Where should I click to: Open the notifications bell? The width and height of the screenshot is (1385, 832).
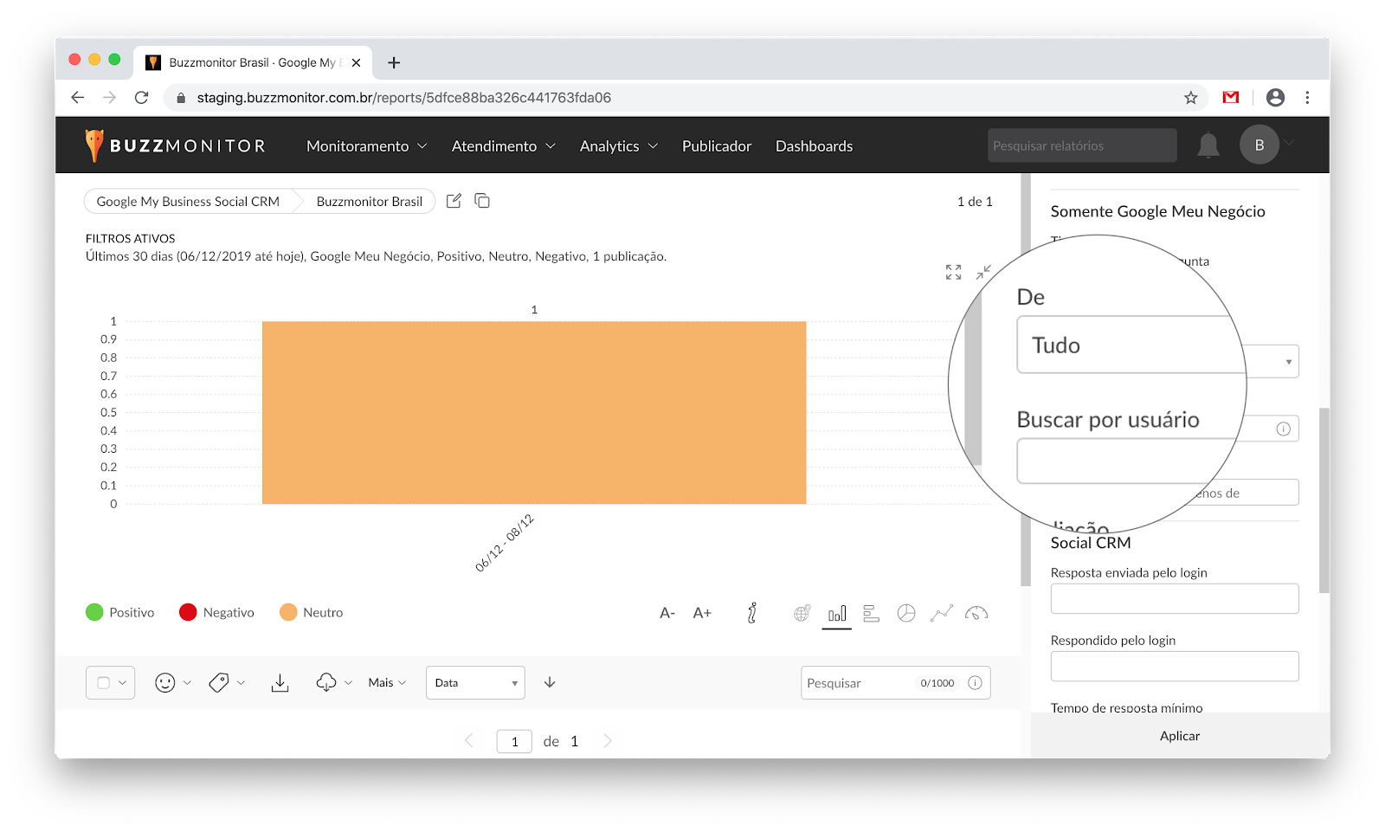pos(1208,145)
